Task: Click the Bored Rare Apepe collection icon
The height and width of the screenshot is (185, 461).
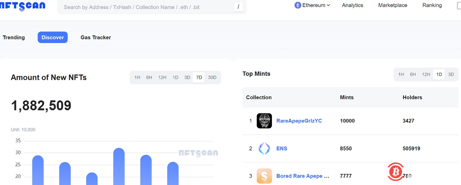Action: 264,176
